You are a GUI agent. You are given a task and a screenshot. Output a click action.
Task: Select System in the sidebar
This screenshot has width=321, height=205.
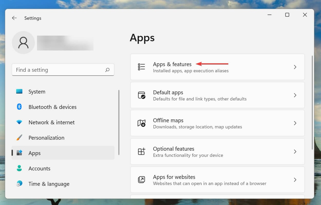pos(63,91)
